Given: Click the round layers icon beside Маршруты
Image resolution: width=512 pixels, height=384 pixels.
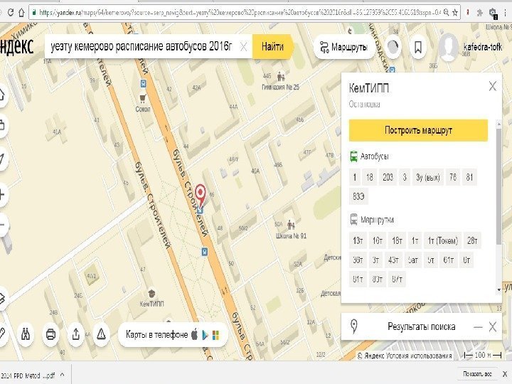Looking at the screenshot, I should click(393, 48).
